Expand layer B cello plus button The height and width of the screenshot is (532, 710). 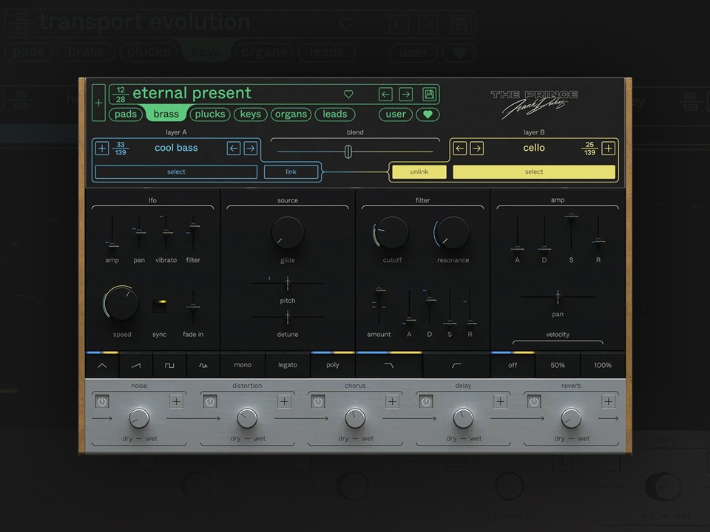tap(608, 149)
